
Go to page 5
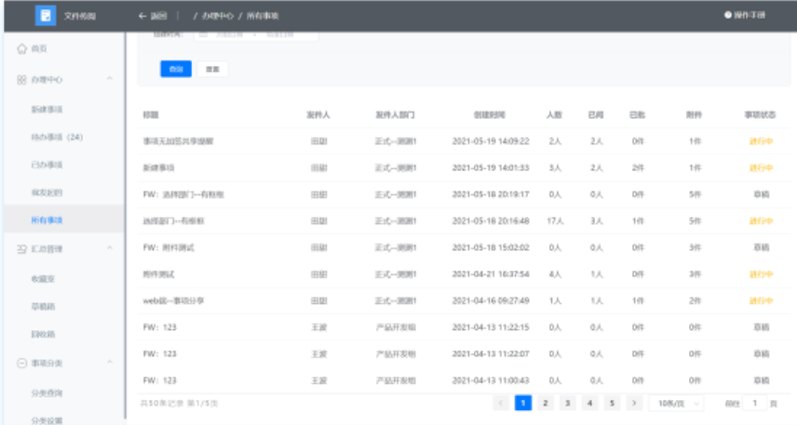tap(612, 404)
